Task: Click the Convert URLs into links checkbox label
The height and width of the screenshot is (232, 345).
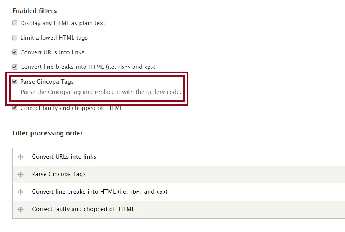Action: click(x=52, y=52)
